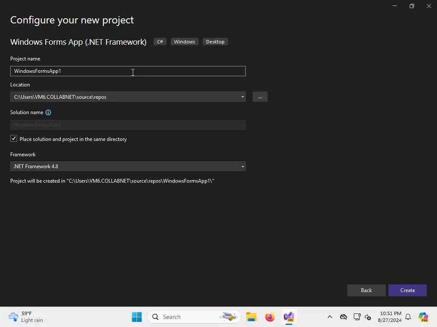Viewport: 437px width, 327px height.
Task: Open the Windows Start menu
Action: point(137,317)
